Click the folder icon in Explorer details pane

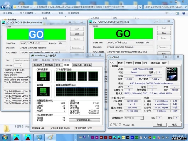[6, 129]
